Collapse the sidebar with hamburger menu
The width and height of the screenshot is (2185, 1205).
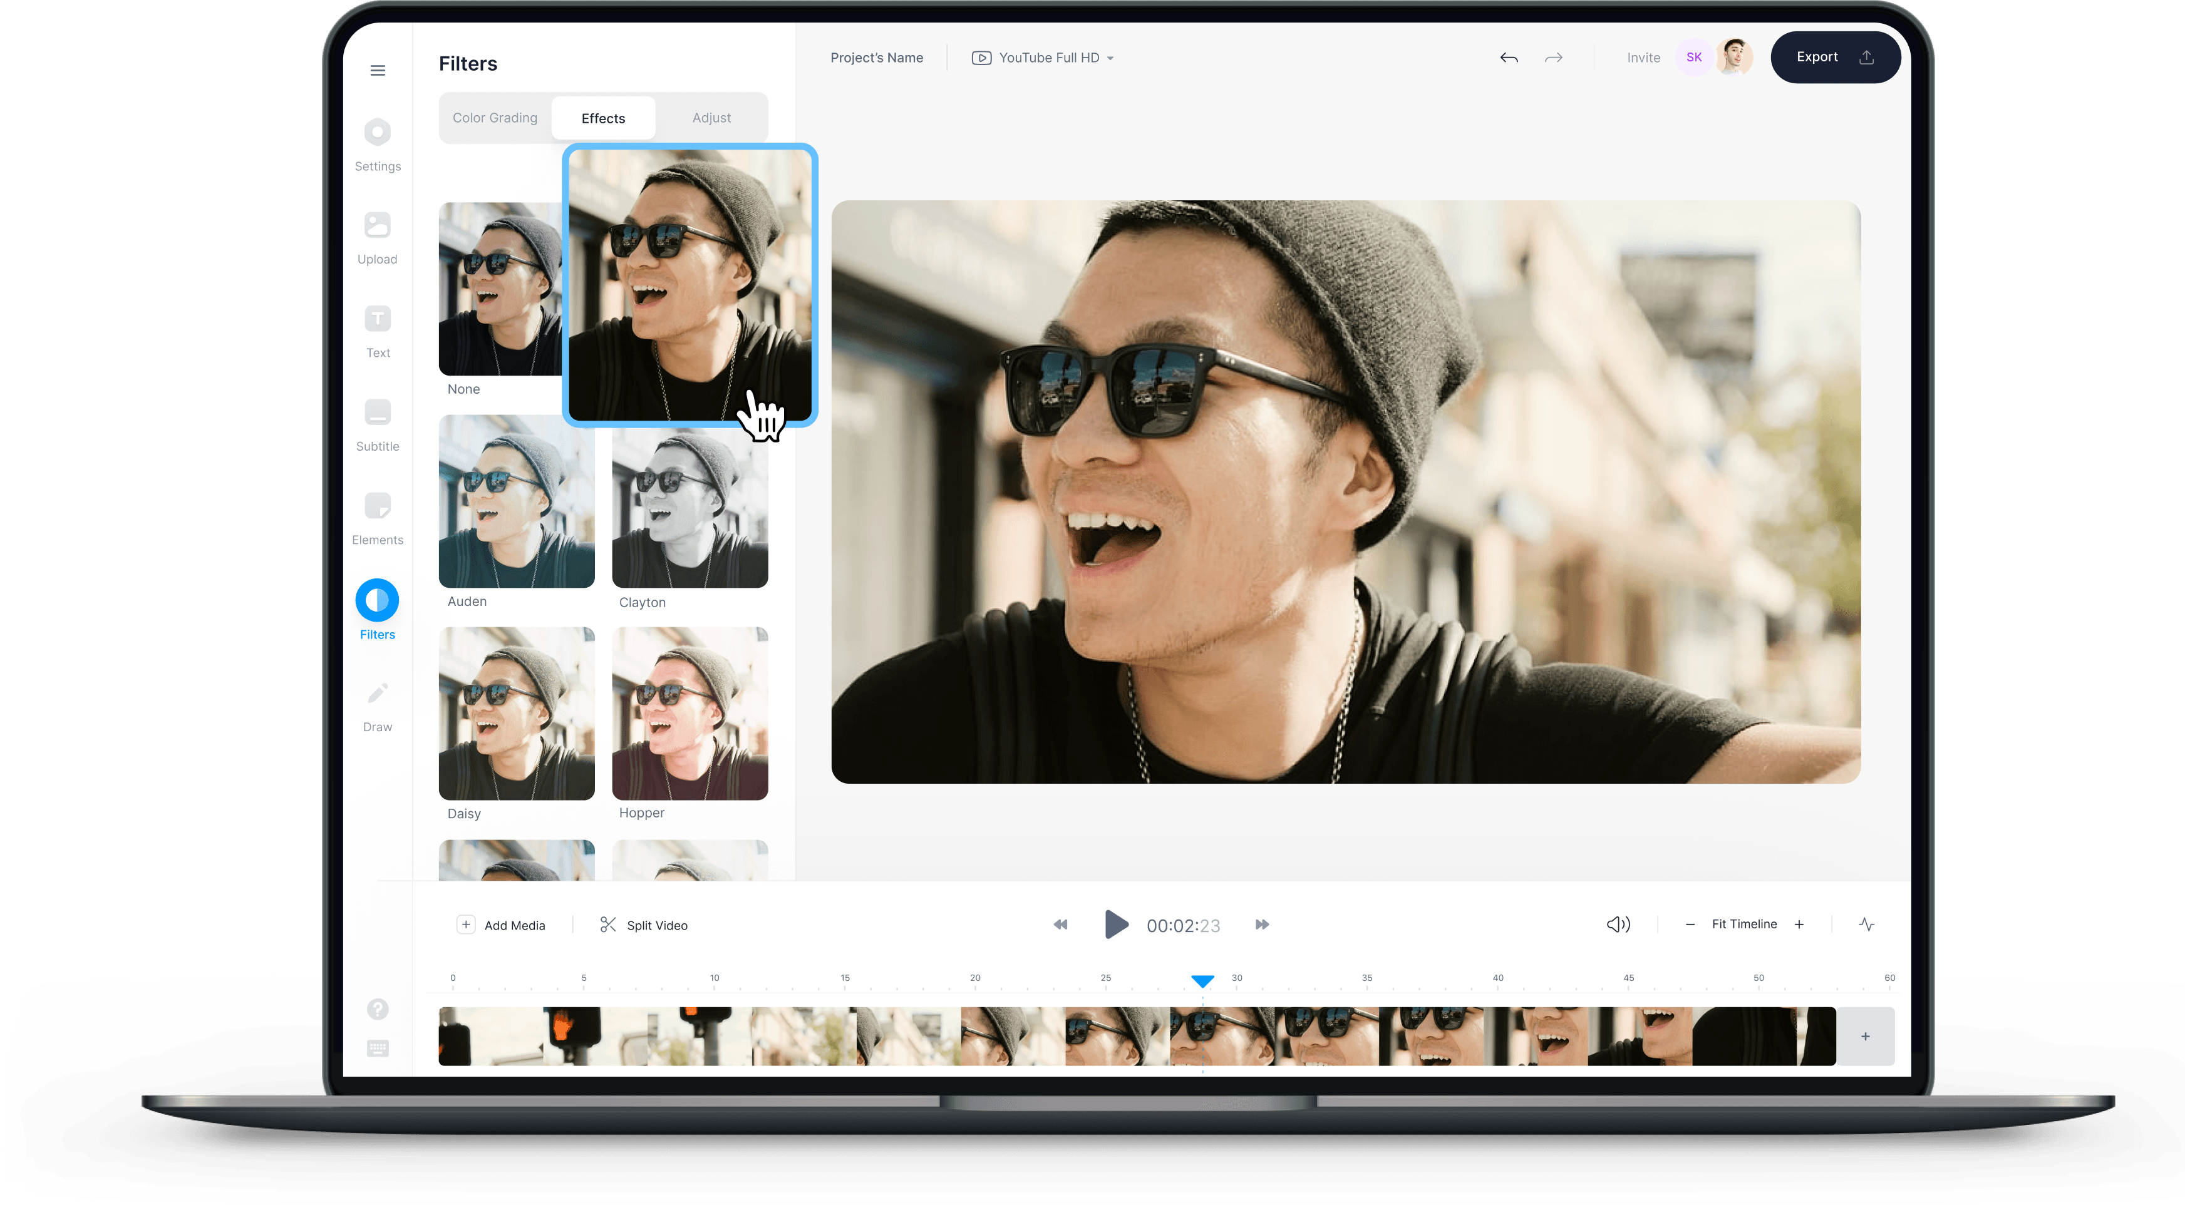pos(378,70)
